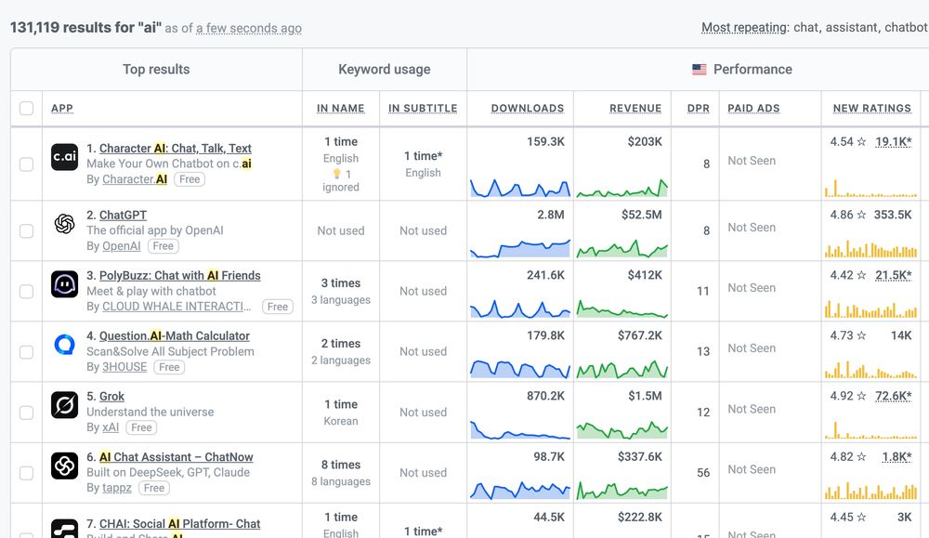Click the 'Scan&Solve All Subject Problem' subtitle

point(170,351)
